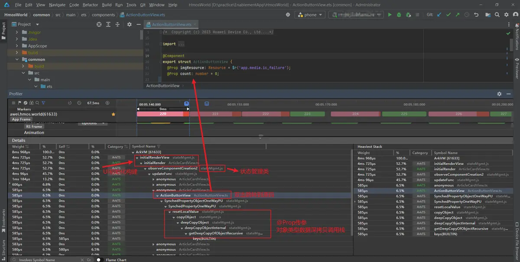
Task: Collapse all in the Project panel
Action: coord(117,24)
